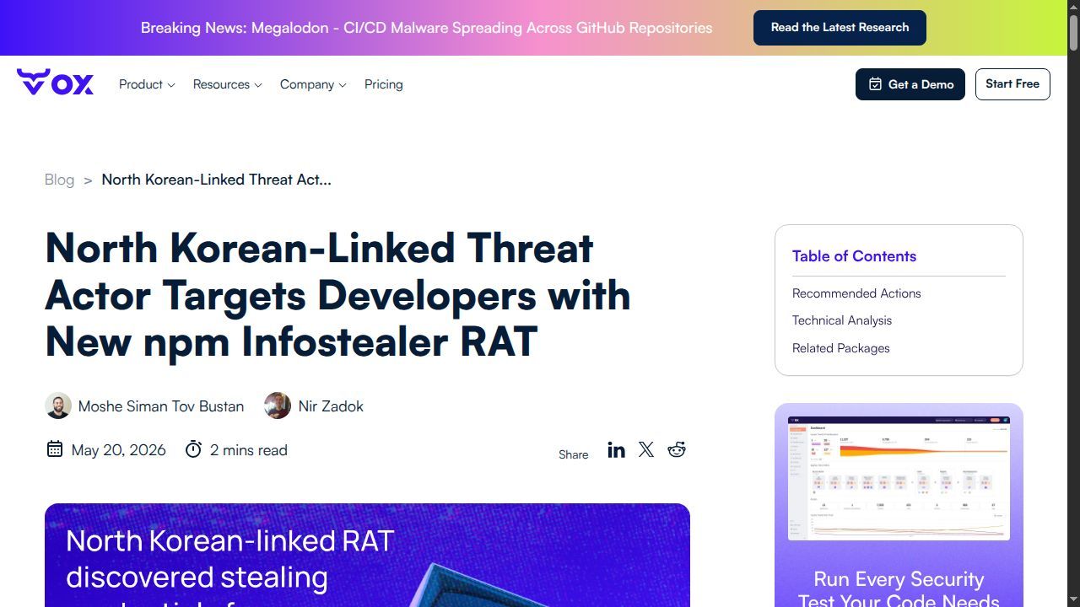Click the current page breadcrumb 'North Korean-Linked Threat Act...'
The width and height of the screenshot is (1080, 607).
[x=217, y=180]
